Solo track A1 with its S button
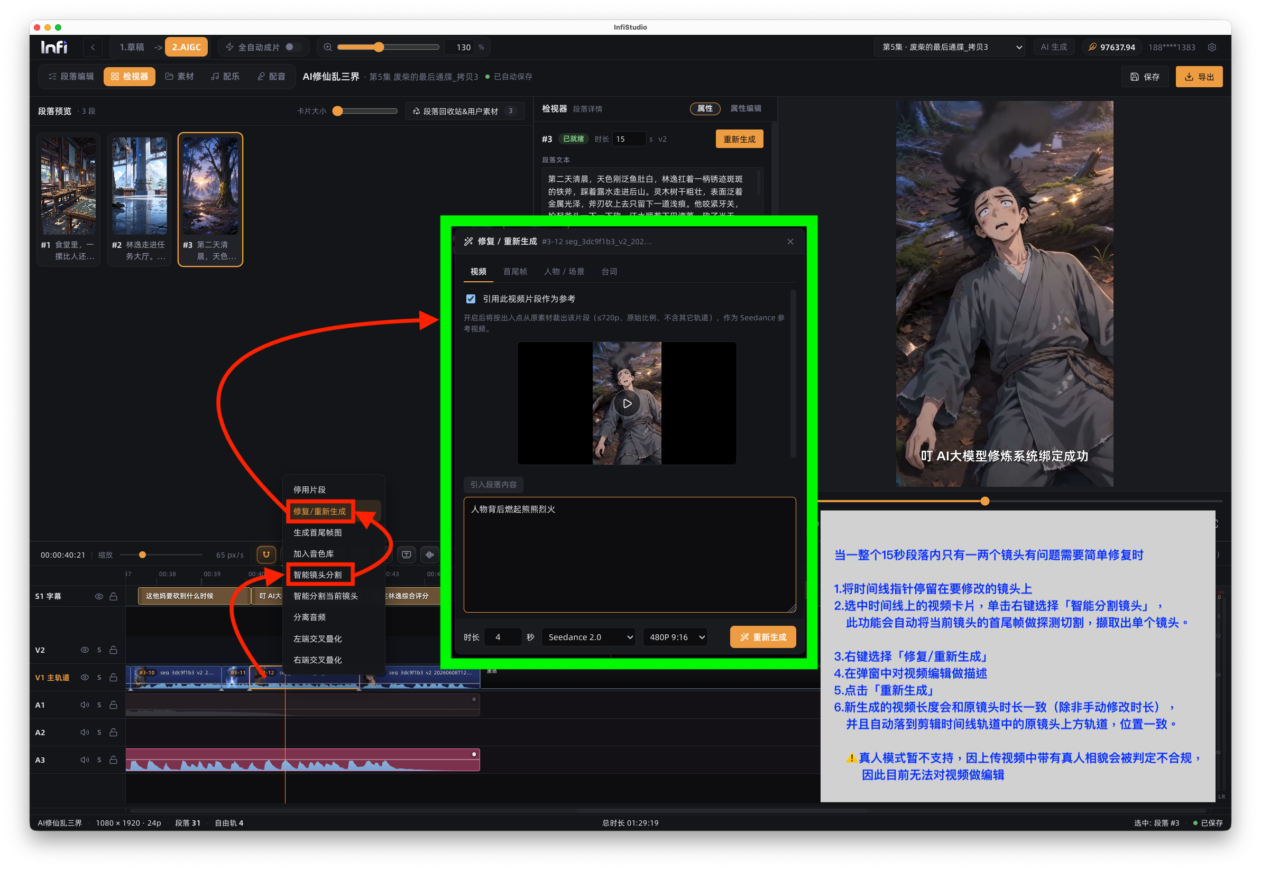 (x=99, y=705)
